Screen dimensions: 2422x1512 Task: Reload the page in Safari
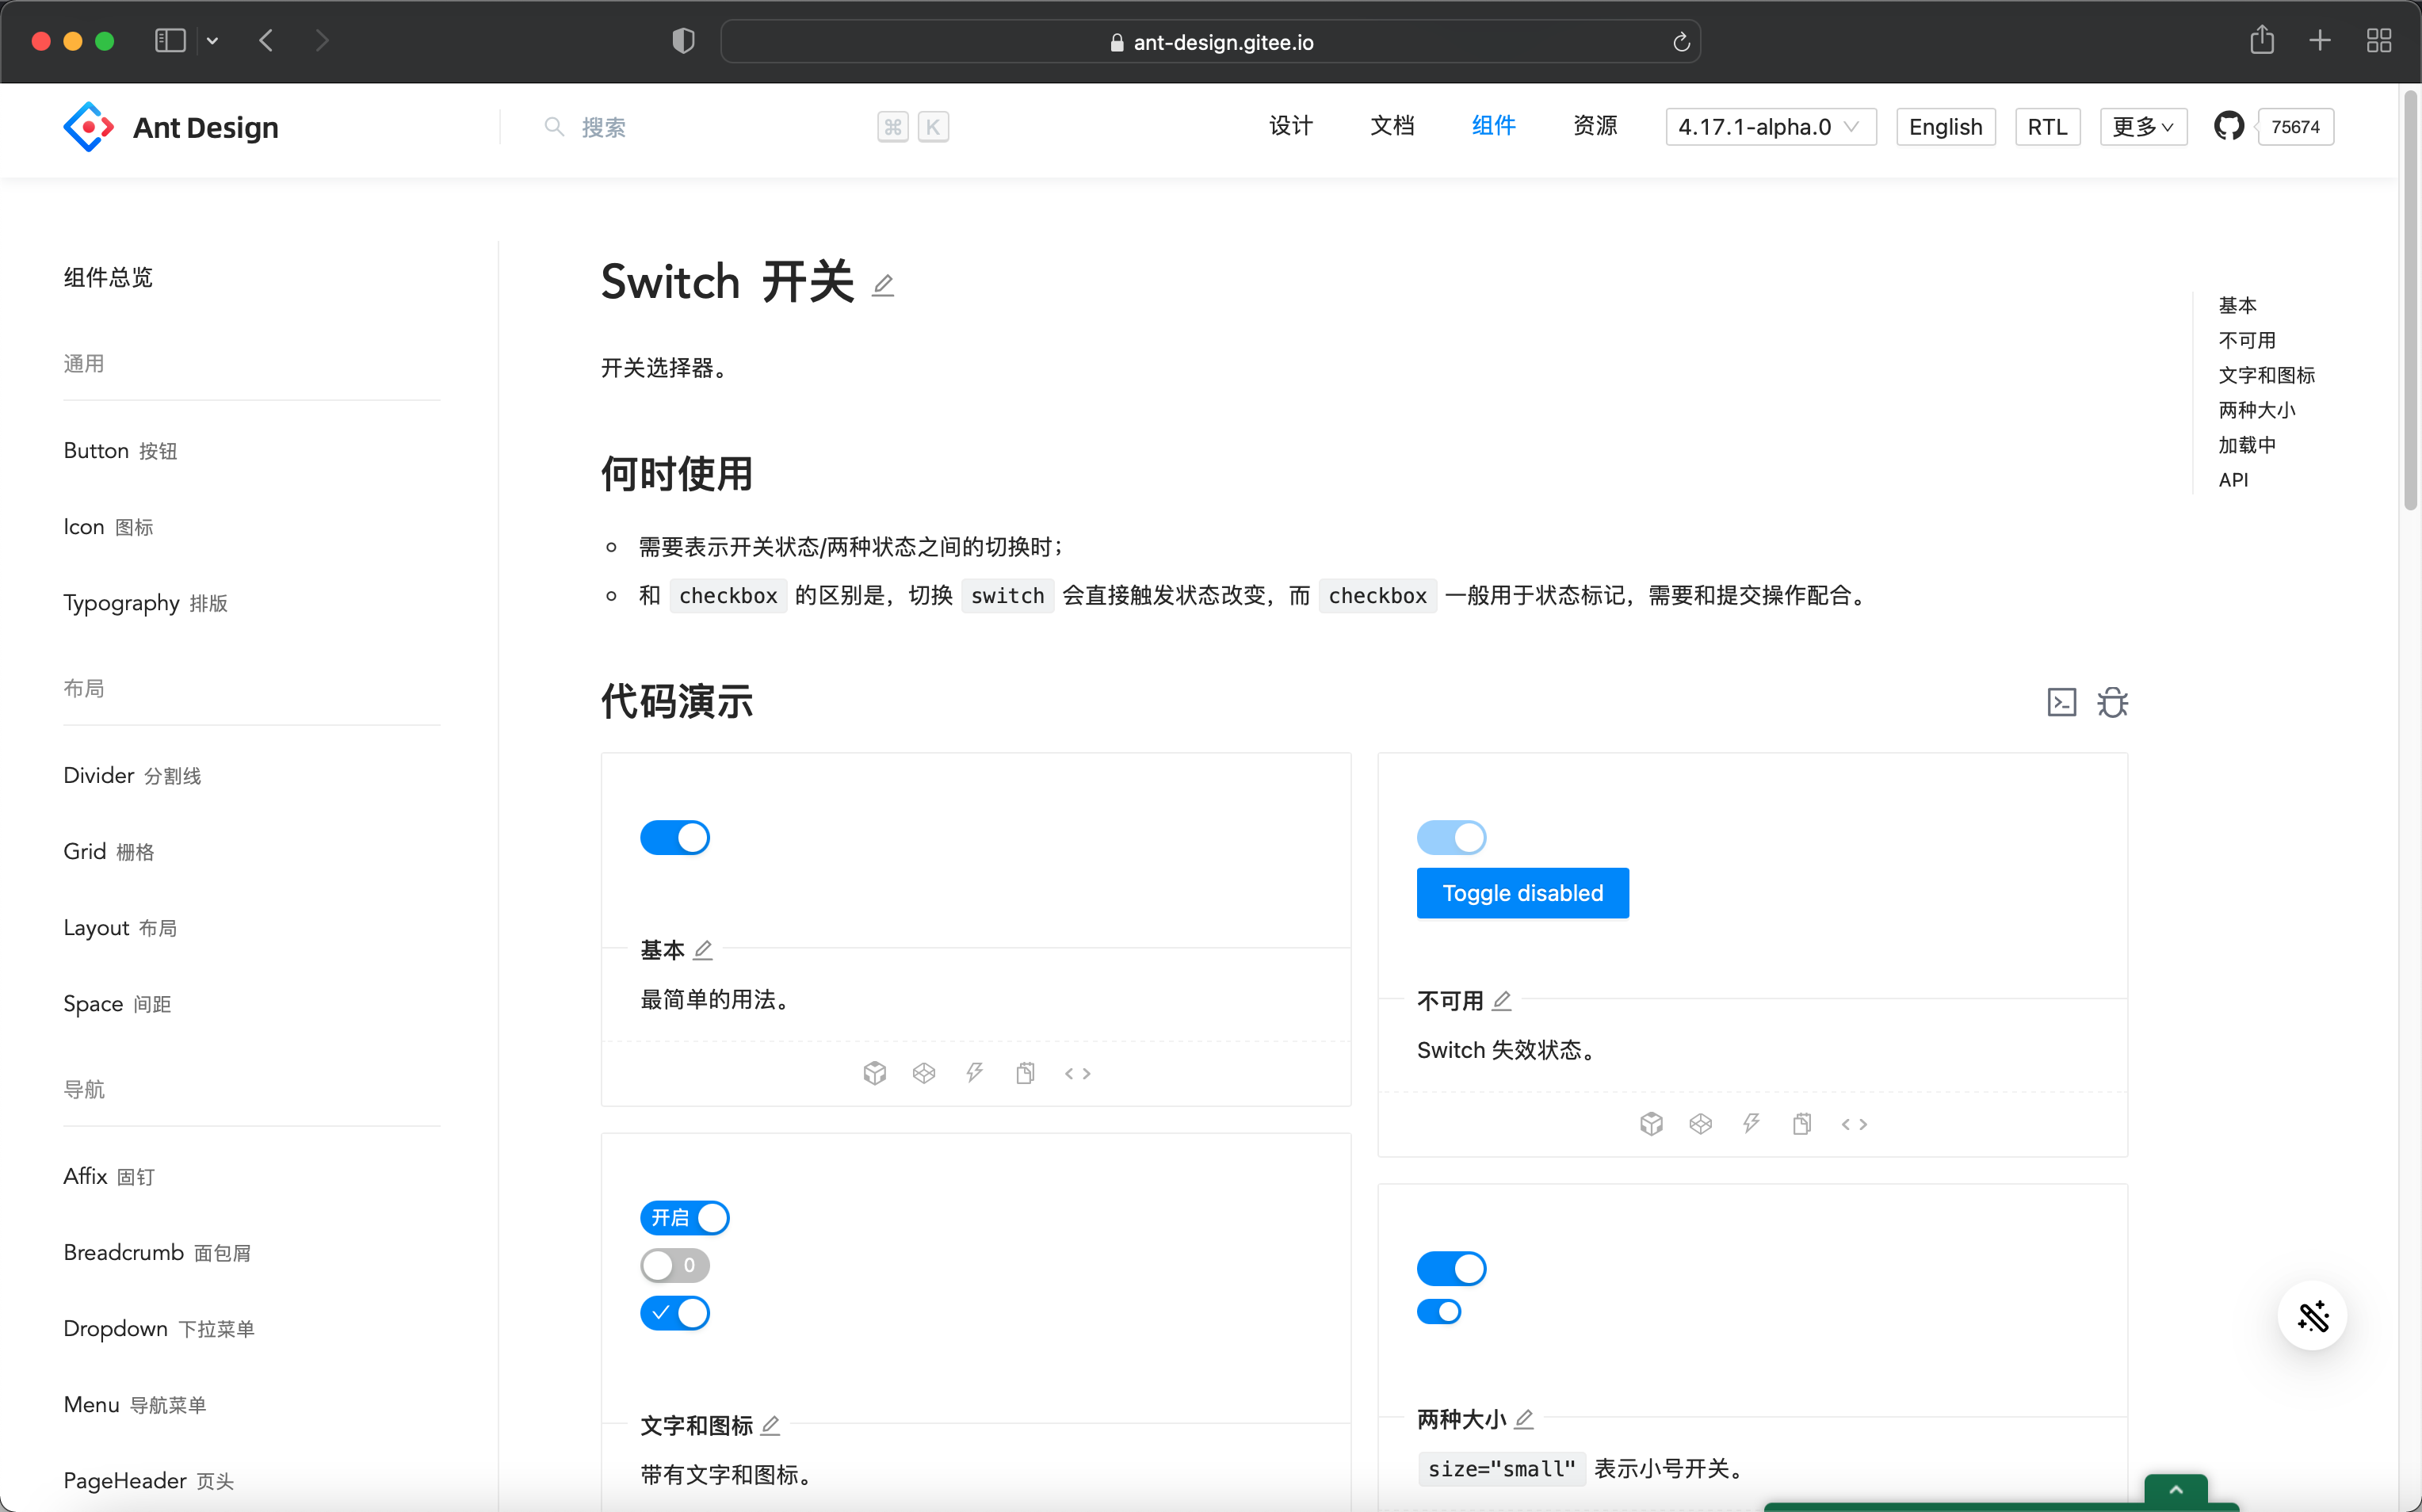pyautogui.click(x=1681, y=41)
